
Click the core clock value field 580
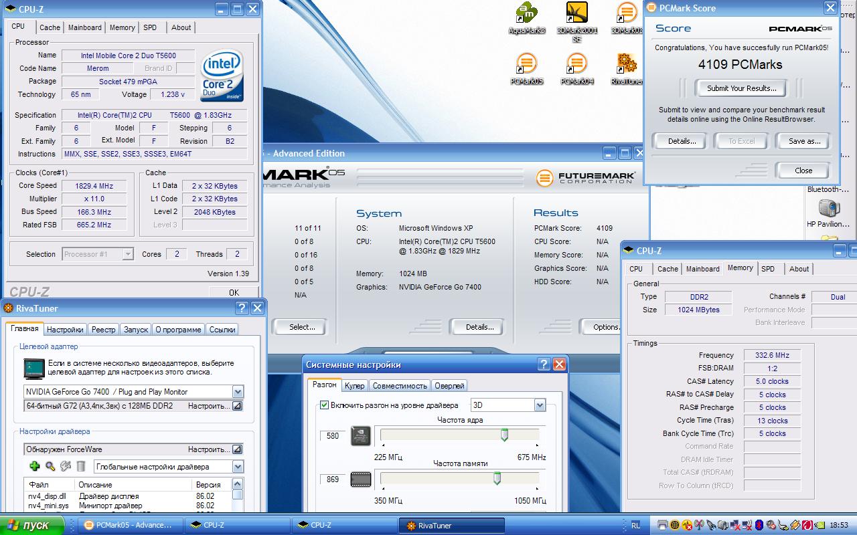pyautogui.click(x=332, y=436)
